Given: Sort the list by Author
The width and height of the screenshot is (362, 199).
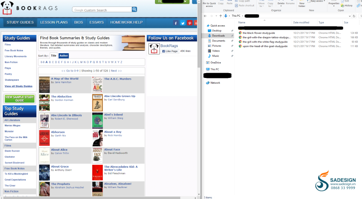Looking at the screenshot, I should pos(63,56).
